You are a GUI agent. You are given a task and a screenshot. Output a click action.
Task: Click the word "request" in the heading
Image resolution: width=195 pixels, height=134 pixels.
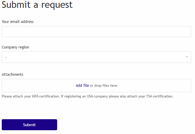[57, 5]
